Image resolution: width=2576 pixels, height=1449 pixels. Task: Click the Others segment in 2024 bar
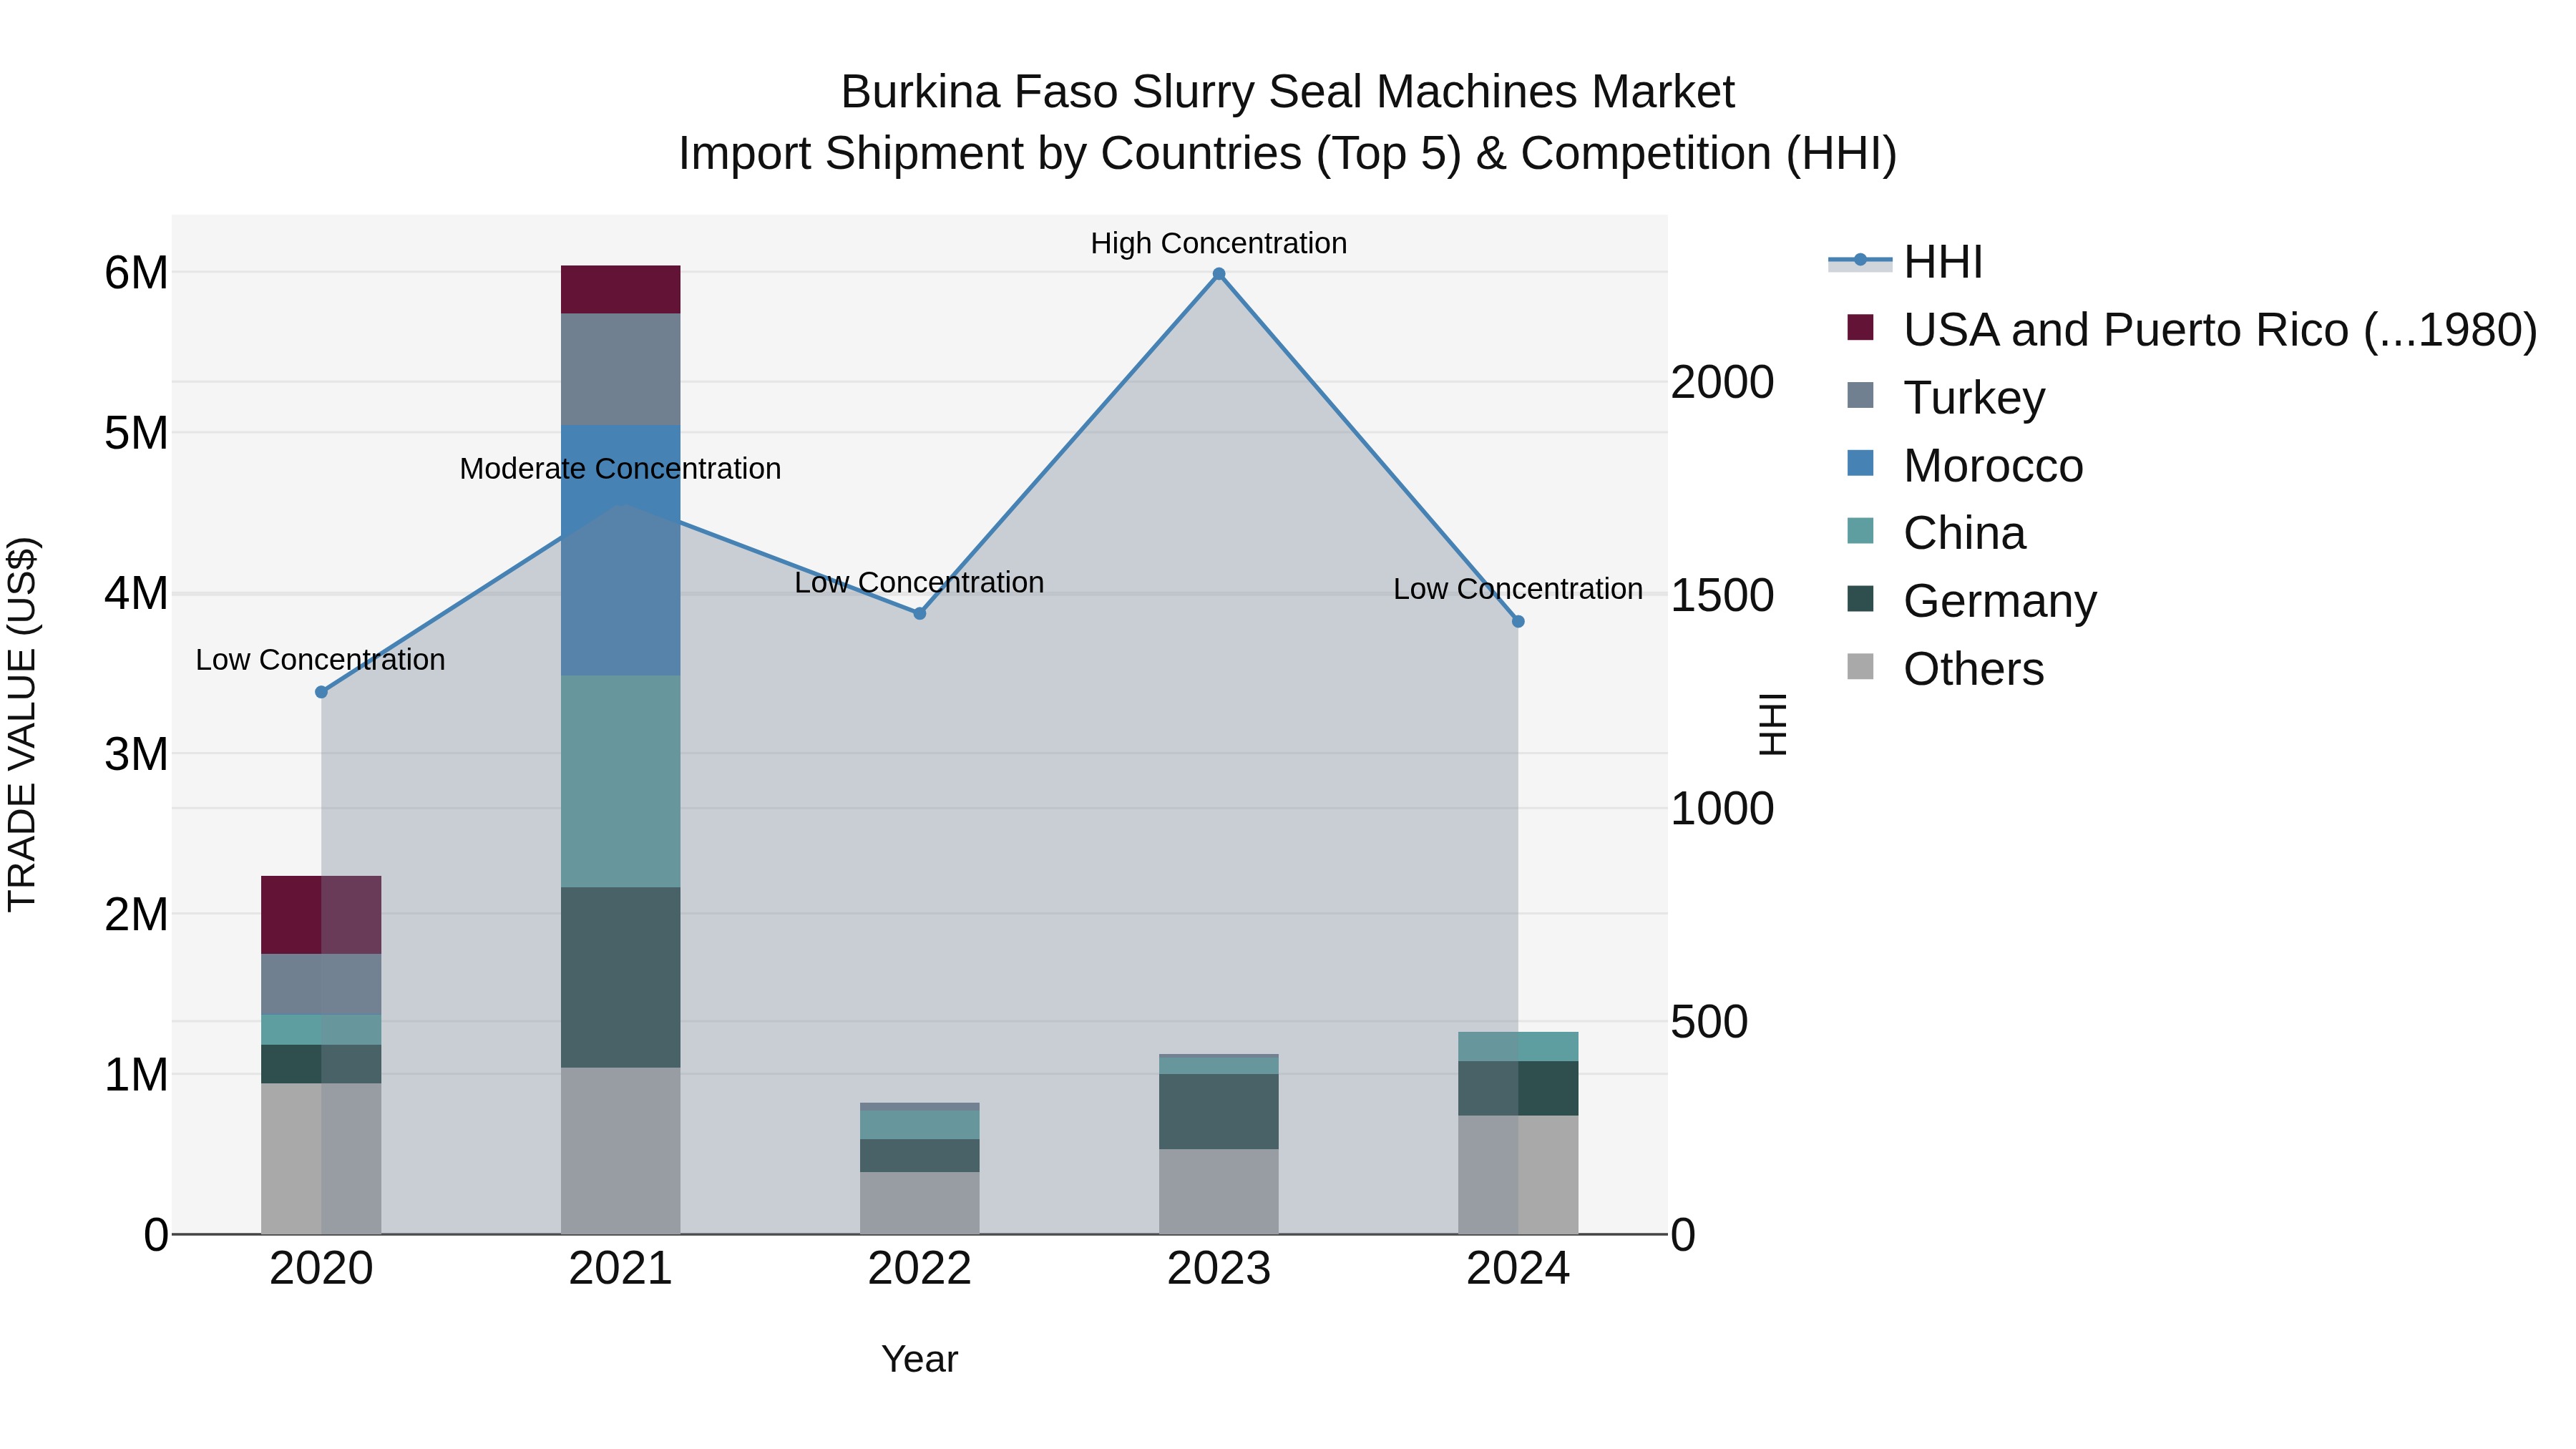click(x=1518, y=1174)
